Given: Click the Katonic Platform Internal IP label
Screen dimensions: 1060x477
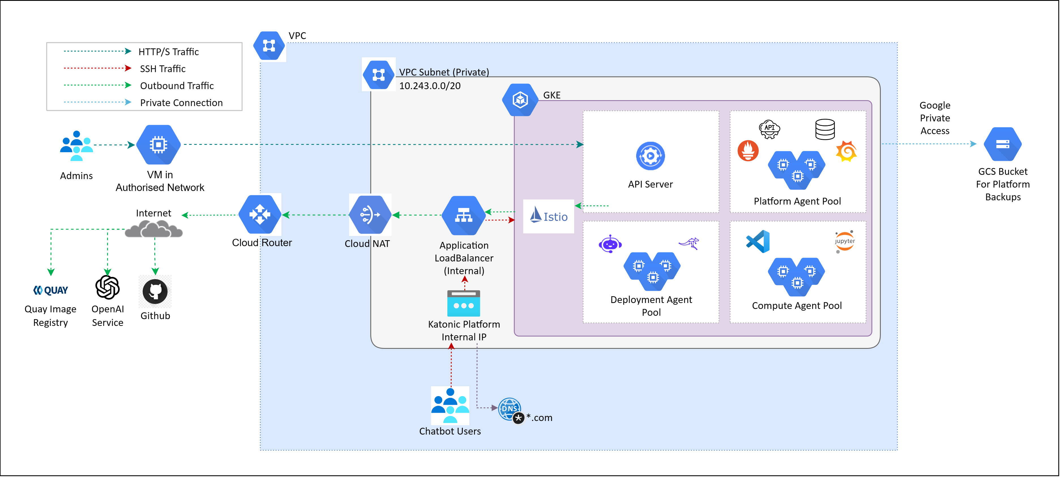Looking at the screenshot, I should tap(464, 331).
